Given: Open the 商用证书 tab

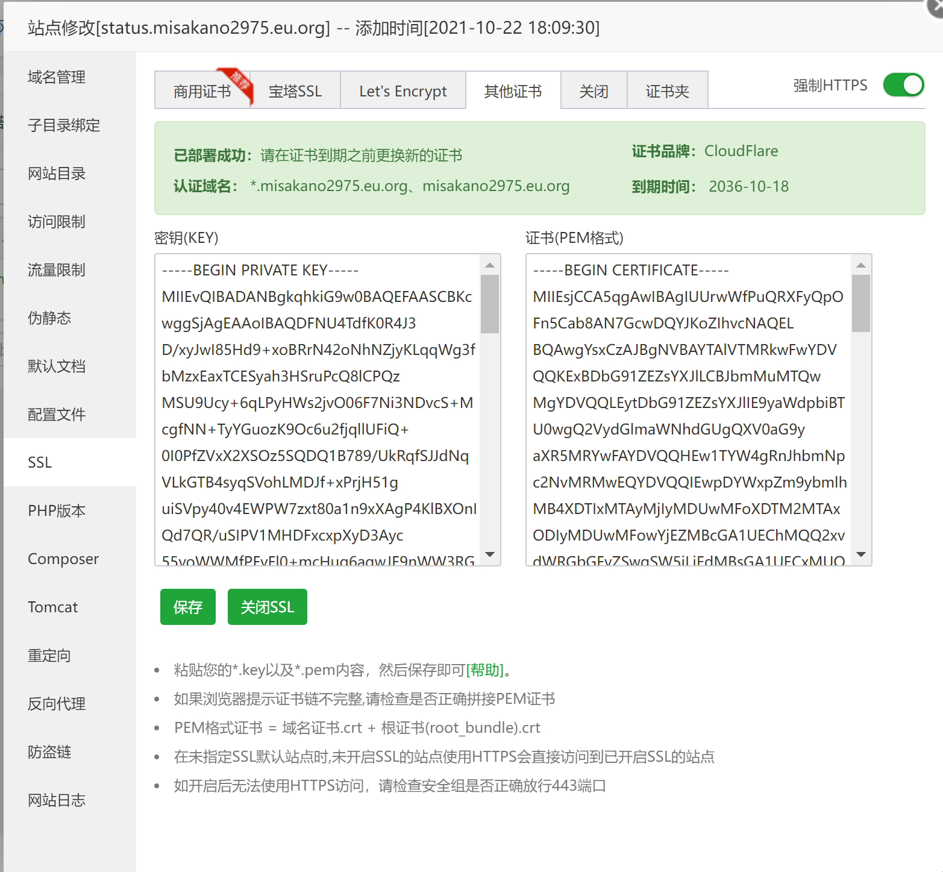Looking at the screenshot, I should tap(202, 91).
